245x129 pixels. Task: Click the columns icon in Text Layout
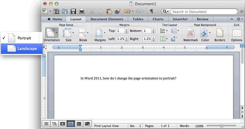[x=163, y=39]
